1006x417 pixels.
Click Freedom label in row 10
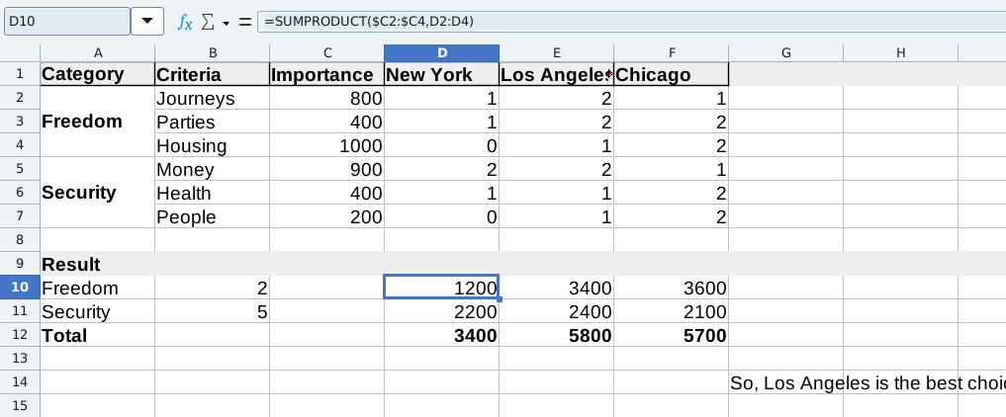(x=98, y=288)
